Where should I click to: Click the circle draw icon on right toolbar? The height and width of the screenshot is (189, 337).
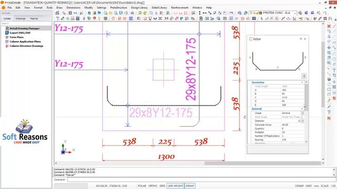point(334,59)
